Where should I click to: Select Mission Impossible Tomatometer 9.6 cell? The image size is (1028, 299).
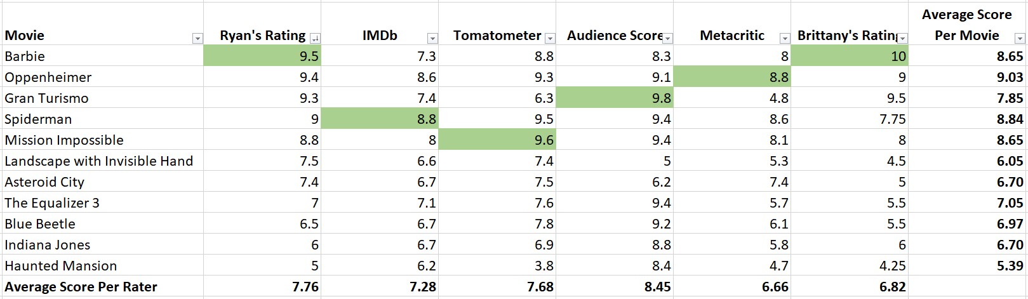tap(497, 140)
